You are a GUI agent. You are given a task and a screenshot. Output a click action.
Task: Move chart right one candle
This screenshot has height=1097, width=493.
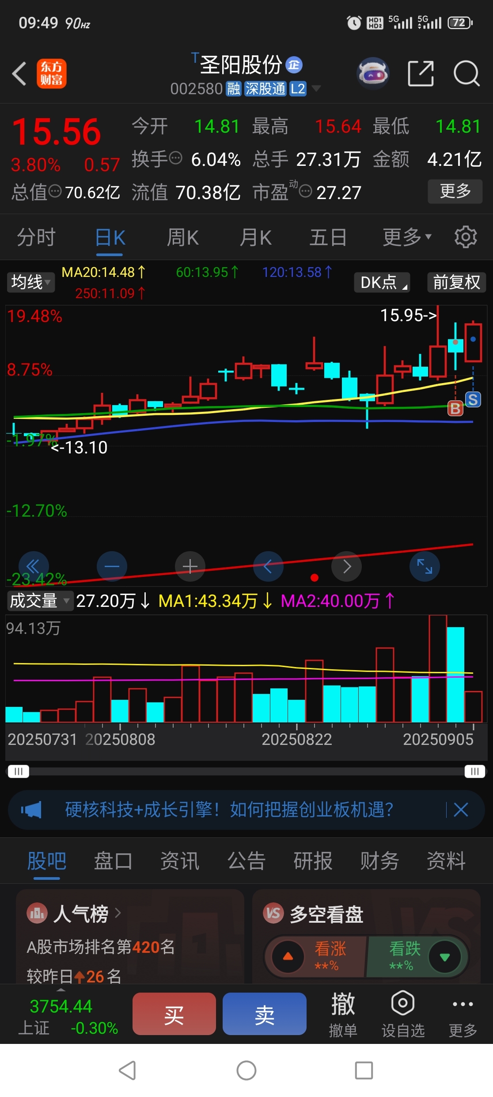[347, 566]
